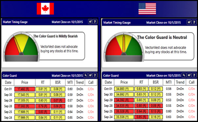The image size is (198, 122).
Task: Click the export icon in Canada Color Guard panel
Action: point(90,75)
